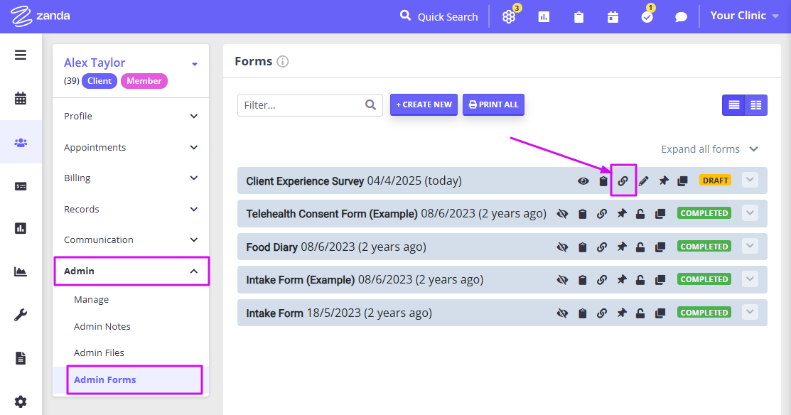Open Your Clinic account dropdown
The image size is (791, 415).
[744, 16]
